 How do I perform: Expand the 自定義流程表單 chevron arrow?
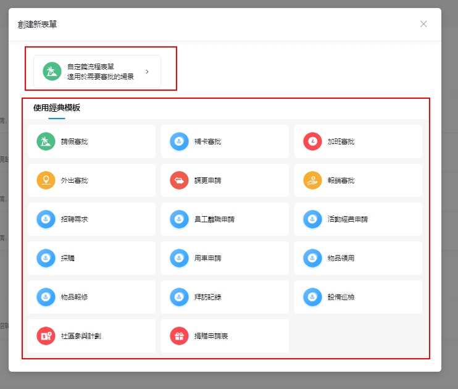tap(147, 72)
